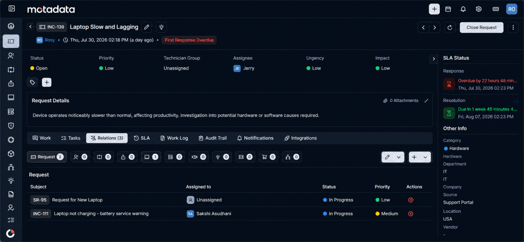The width and height of the screenshot is (524, 242).
Task: Open the Requests ticket icon in sidebar
Action: [11, 41]
